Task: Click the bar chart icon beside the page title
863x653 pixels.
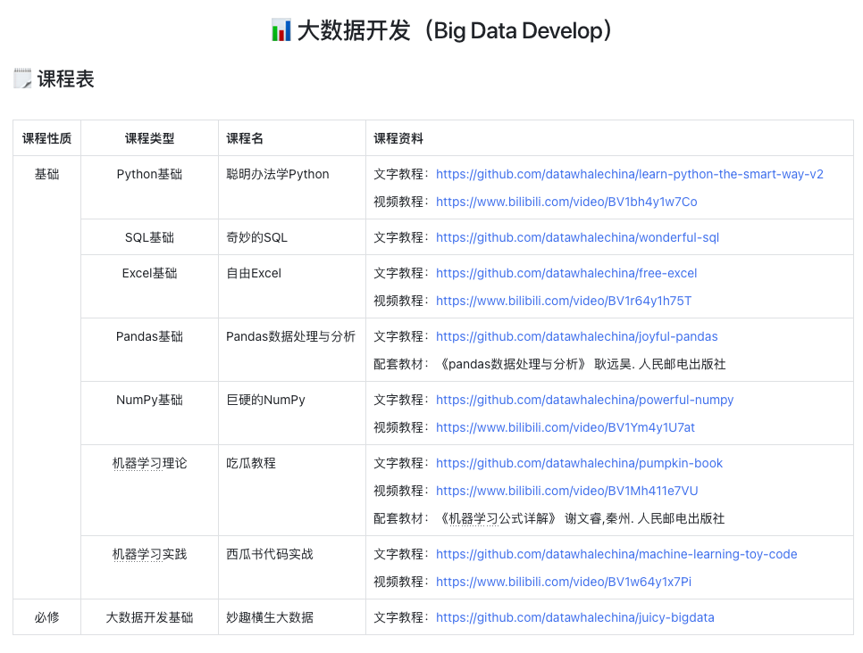Action: (x=280, y=29)
